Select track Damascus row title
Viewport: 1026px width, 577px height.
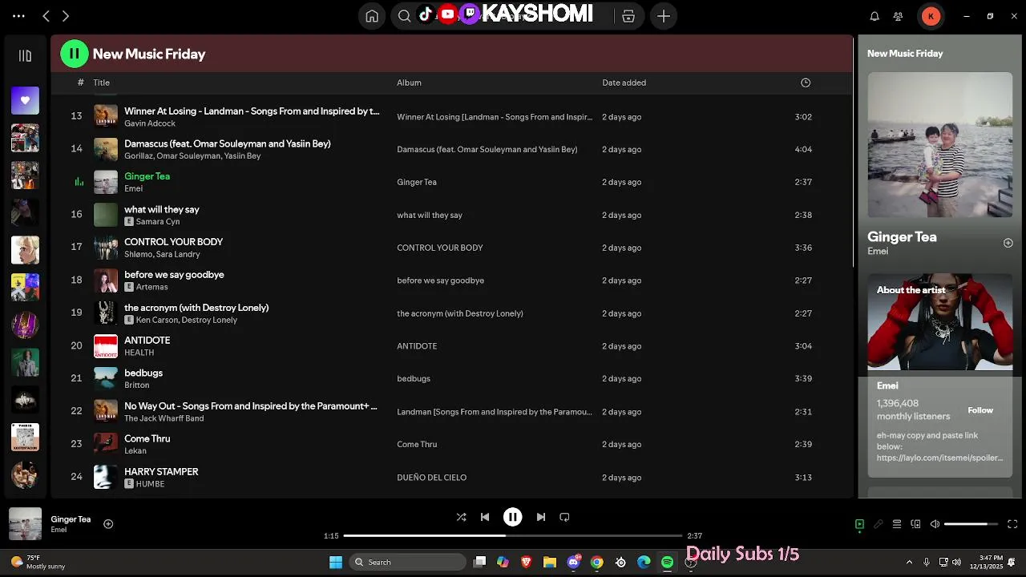point(228,144)
